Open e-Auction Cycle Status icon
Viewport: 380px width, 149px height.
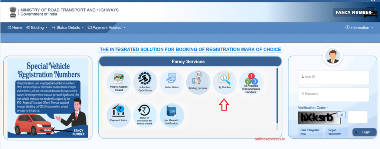145,82
